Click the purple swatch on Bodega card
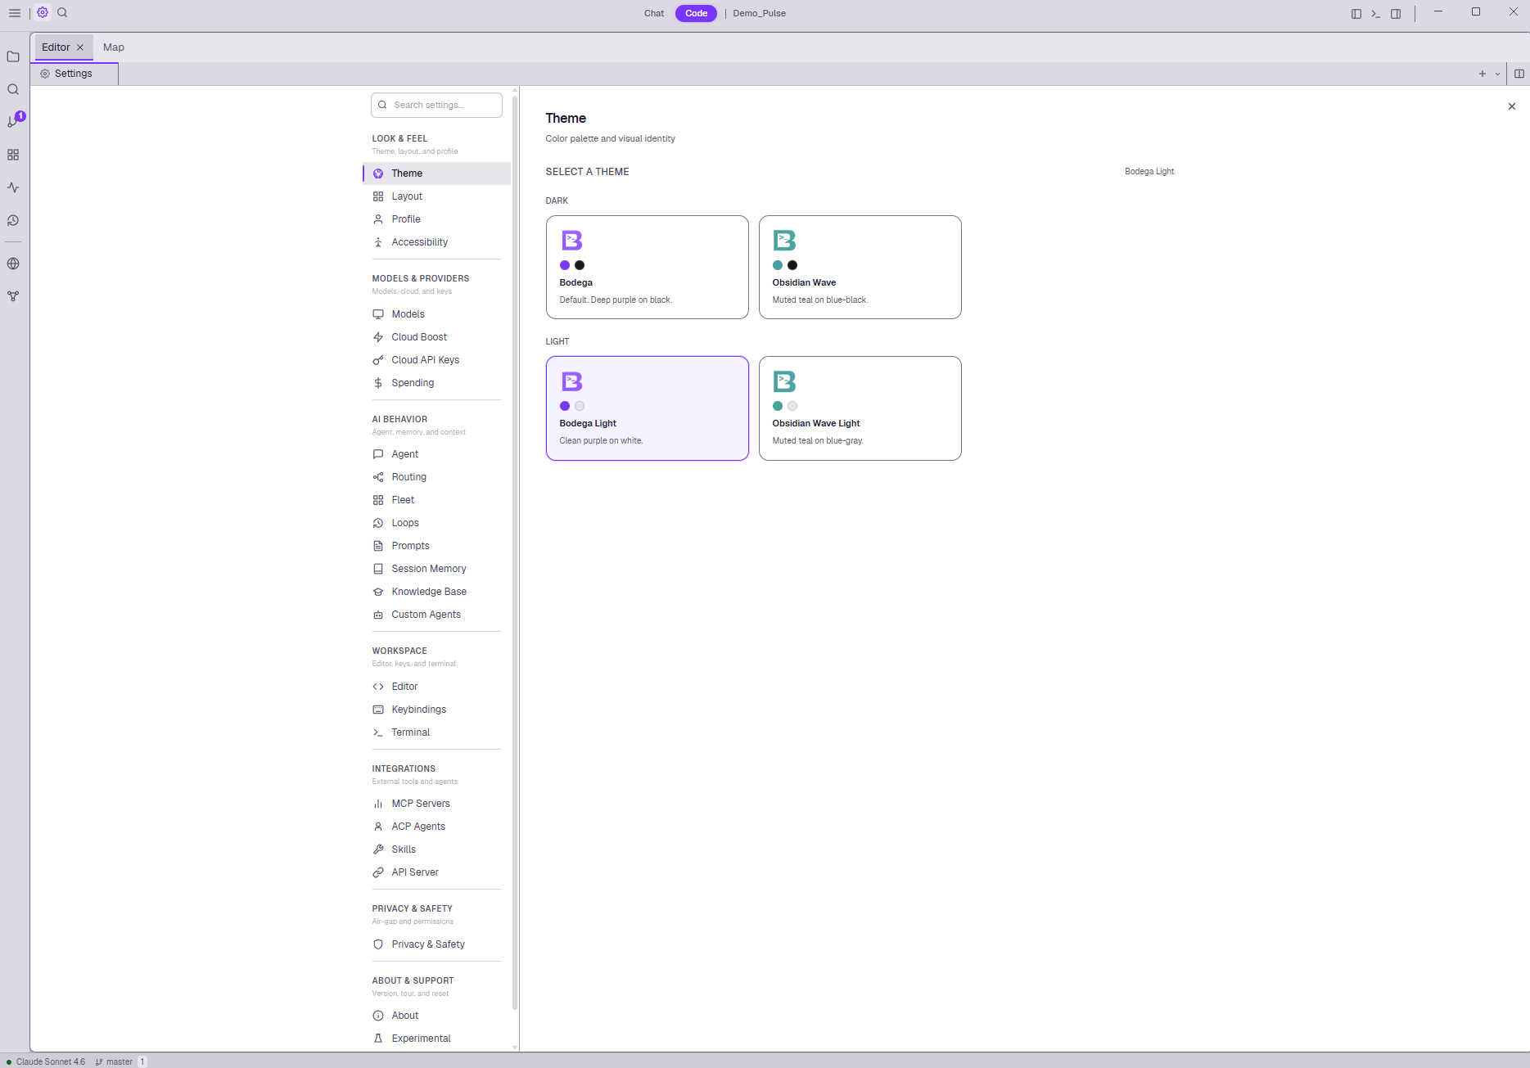 [x=565, y=265]
